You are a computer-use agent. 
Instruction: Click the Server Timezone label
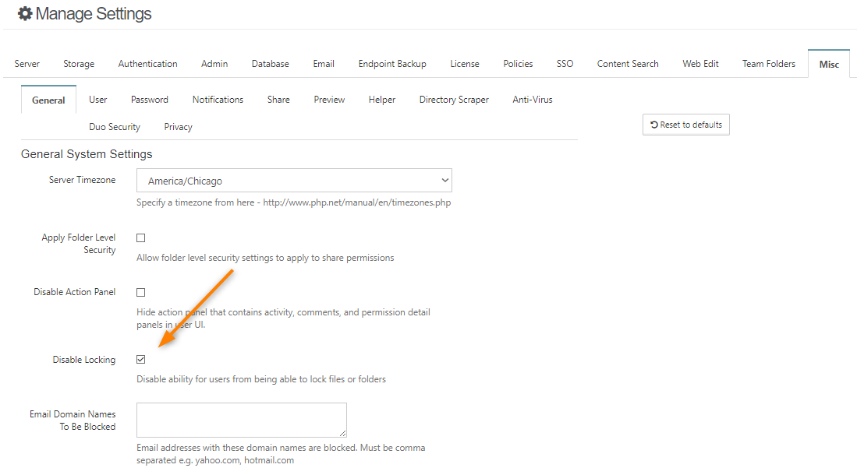tap(82, 180)
